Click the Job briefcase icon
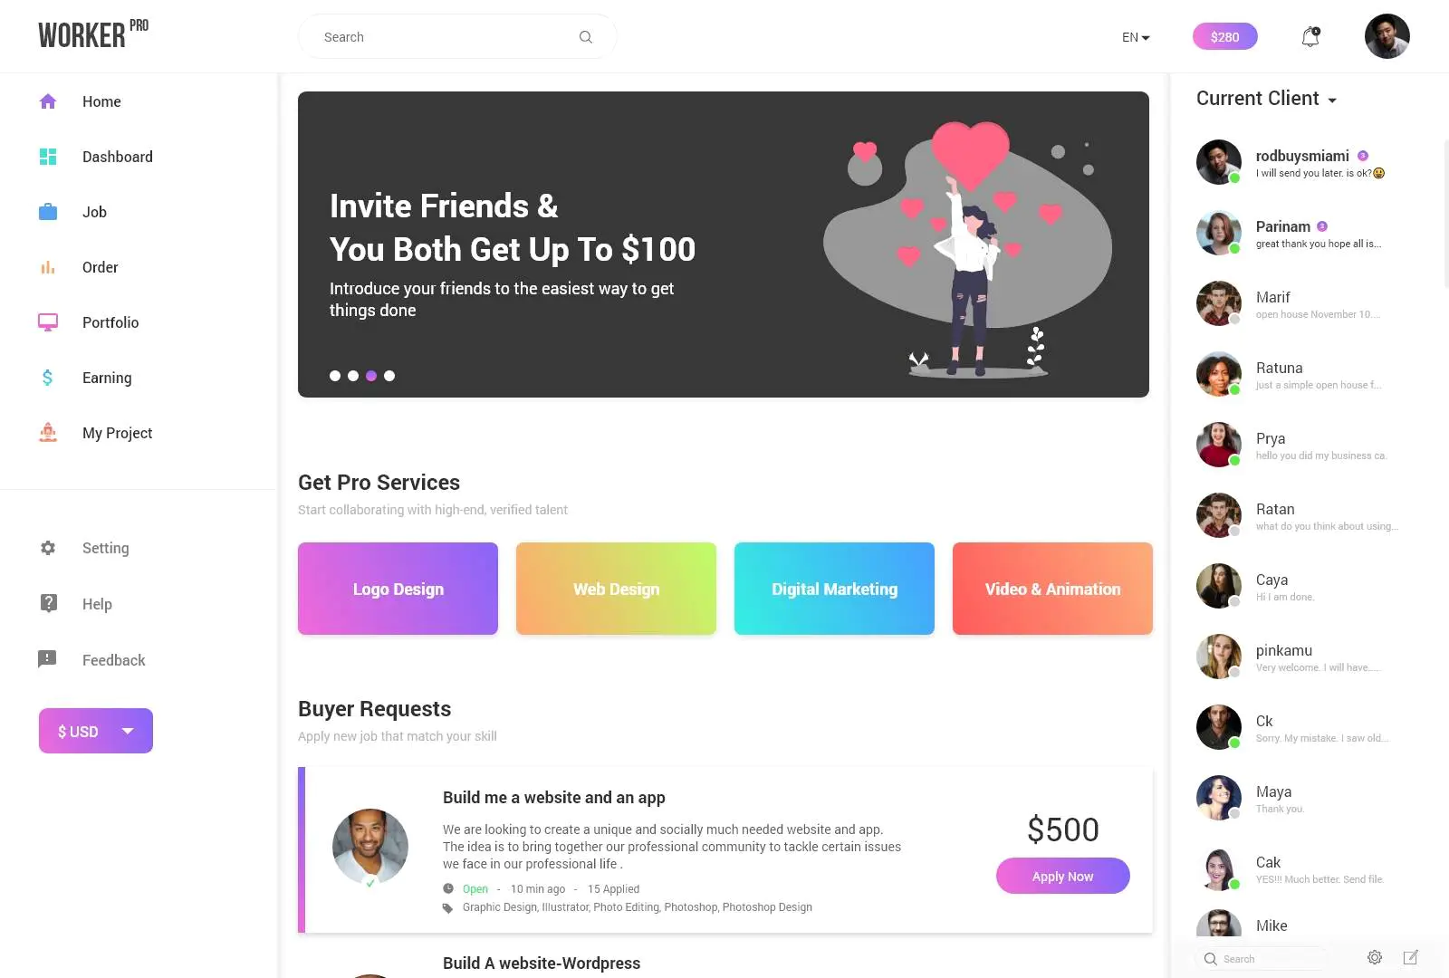 (x=48, y=212)
